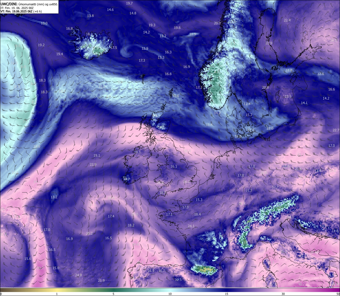Click the 5 tick on color scale

[x=113, y=294]
